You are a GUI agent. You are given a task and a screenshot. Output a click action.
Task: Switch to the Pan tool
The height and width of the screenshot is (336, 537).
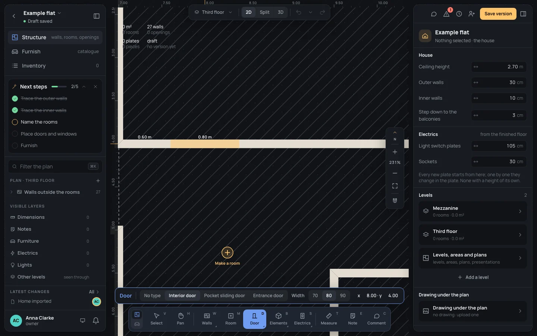pyautogui.click(x=180, y=319)
